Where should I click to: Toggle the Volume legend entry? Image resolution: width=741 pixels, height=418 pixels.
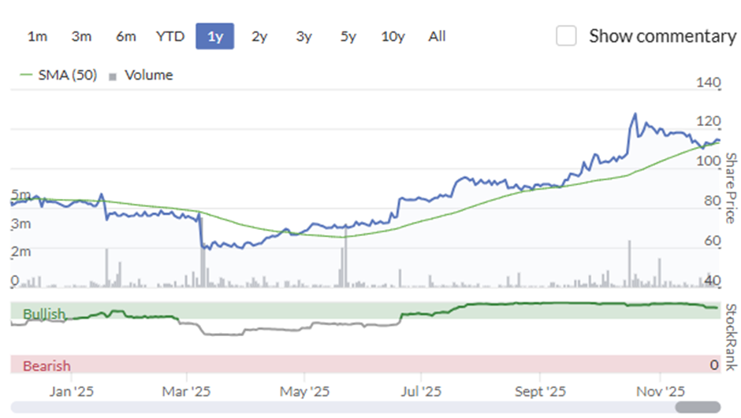(141, 75)
